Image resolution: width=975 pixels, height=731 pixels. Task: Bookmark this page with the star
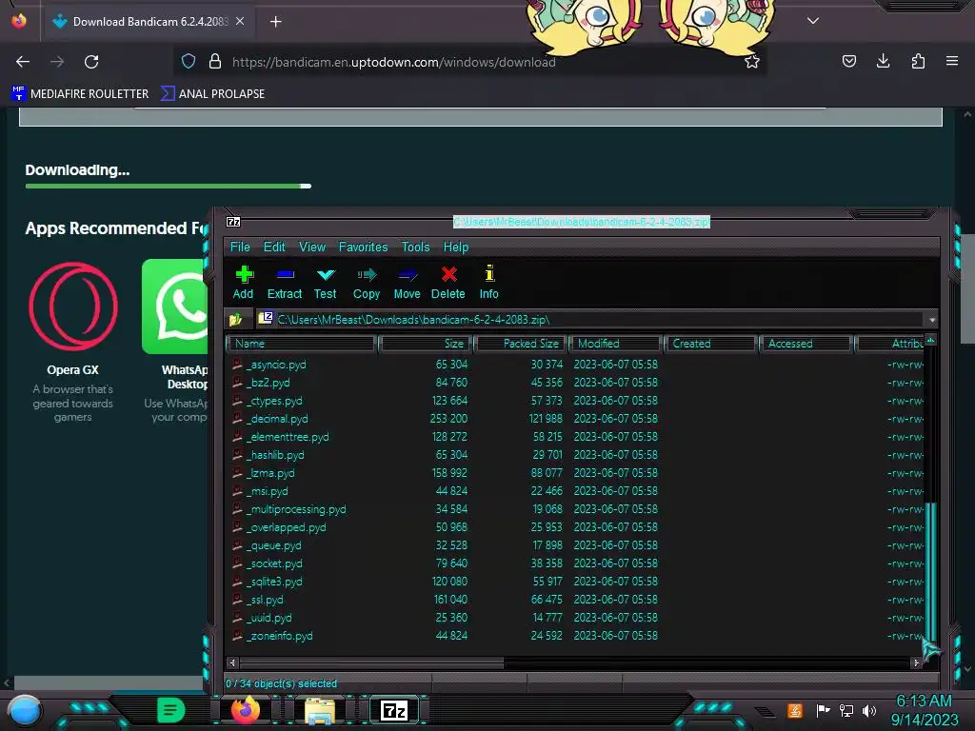752,62
